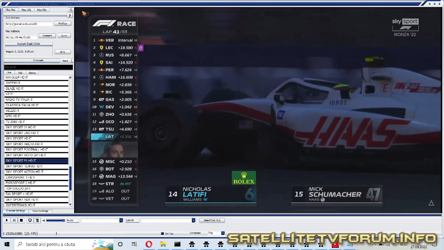Screen dimensions: 444x250
Task: Toggle the channel list panel icon
Action: (37, 220)
